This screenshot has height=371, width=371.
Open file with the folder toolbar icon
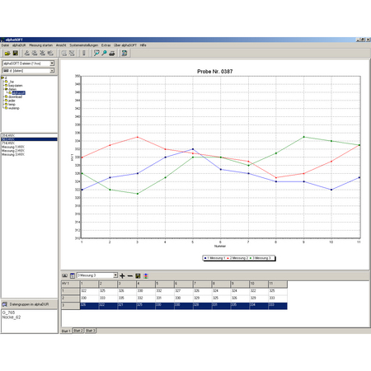(7, 54)
